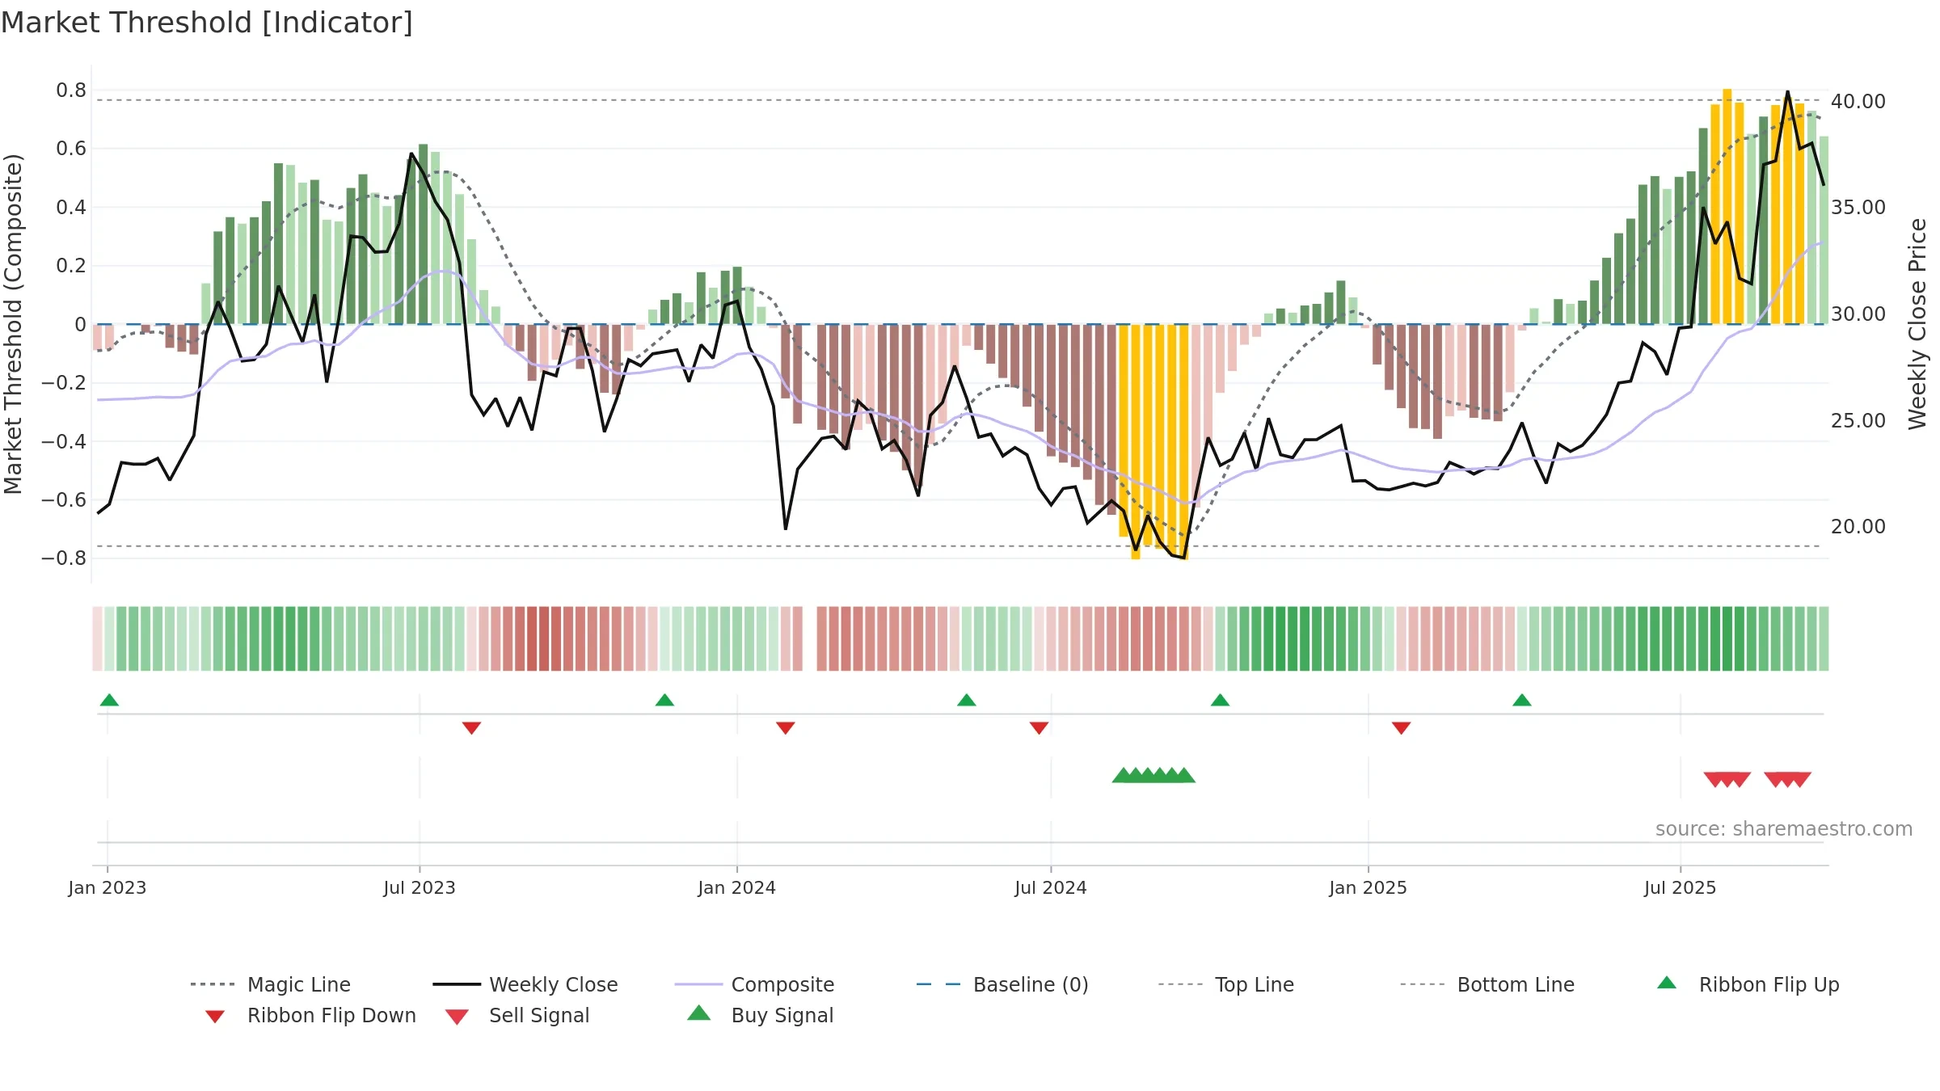Image resolution: width=1940 pixels, height=1091 pixels.
Task: Click the −0.8 composite axis label
Action: (63, 558)
